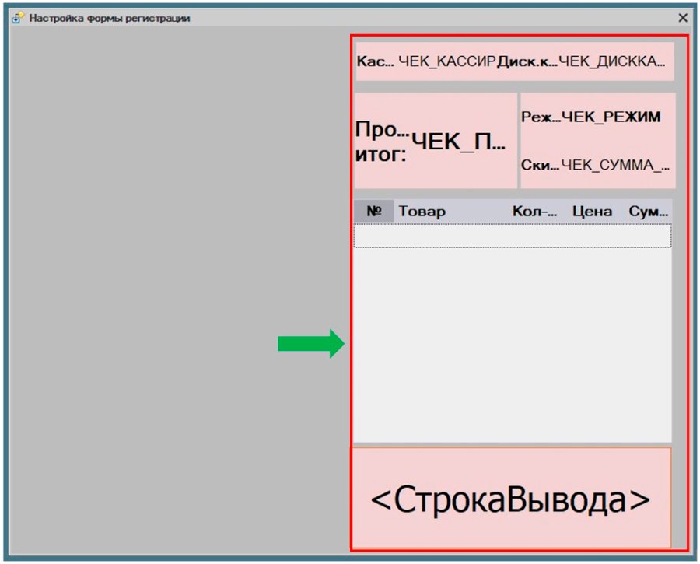Click the Диск.к... label
The image size is (700, 564).
click(527, 61)
